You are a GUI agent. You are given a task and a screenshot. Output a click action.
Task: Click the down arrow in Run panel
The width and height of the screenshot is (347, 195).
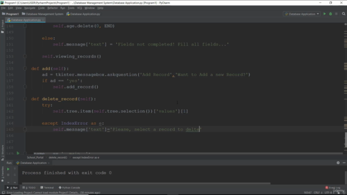coord(15,175)
